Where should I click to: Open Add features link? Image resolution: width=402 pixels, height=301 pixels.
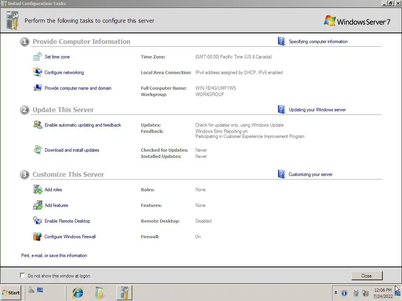pos(57,205)
